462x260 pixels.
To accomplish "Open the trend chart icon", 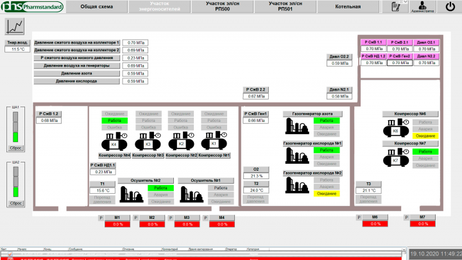I will pos(15,26).
